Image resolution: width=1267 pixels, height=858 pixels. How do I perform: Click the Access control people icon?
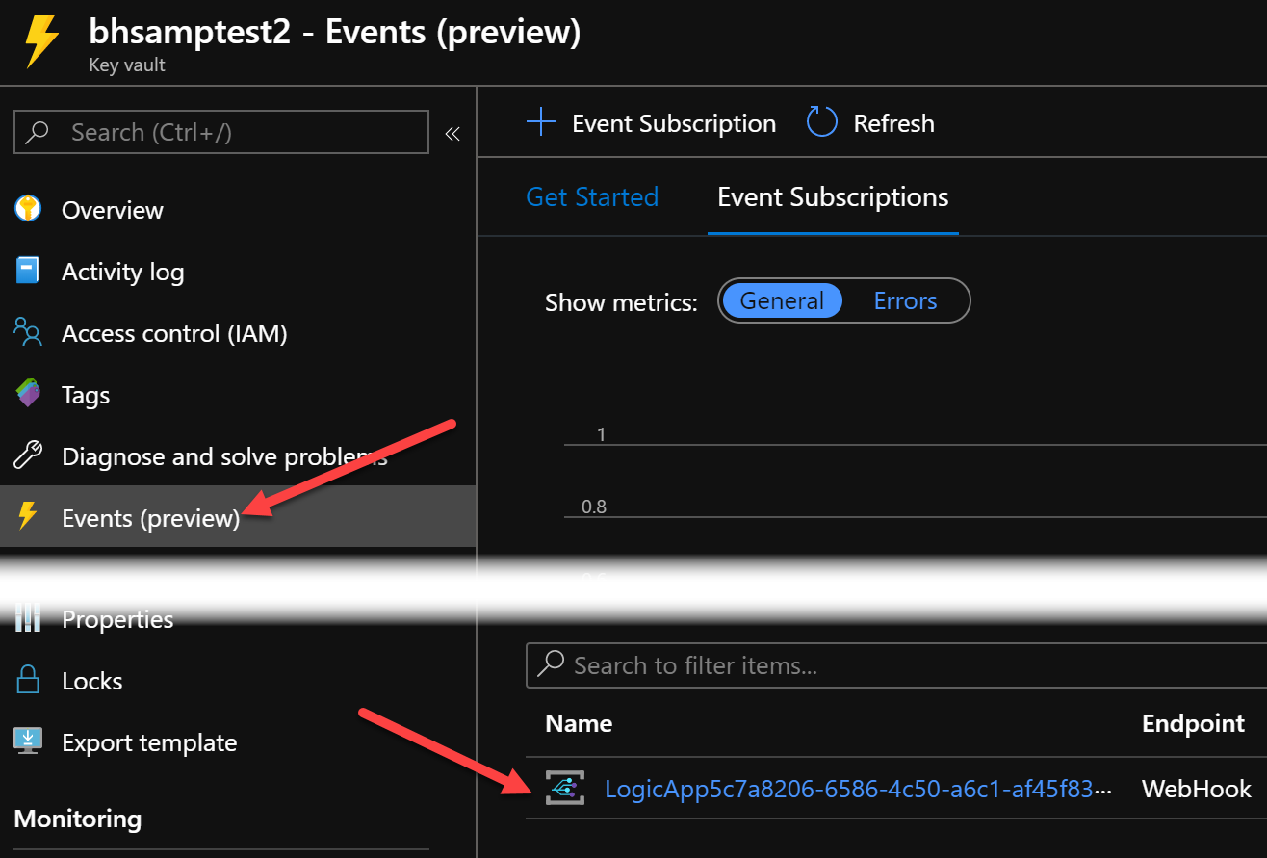coord(28,332)
